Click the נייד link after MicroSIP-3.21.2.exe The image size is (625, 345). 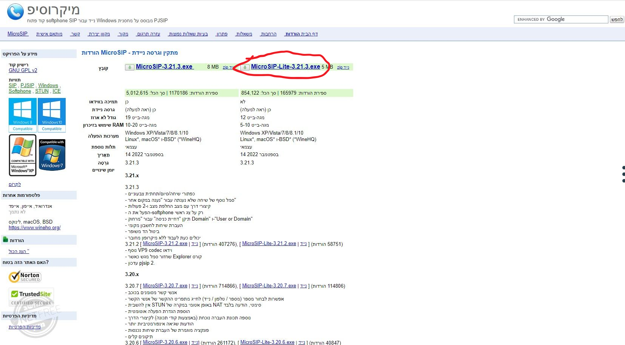pyautogui.click(x=195, y=244)
